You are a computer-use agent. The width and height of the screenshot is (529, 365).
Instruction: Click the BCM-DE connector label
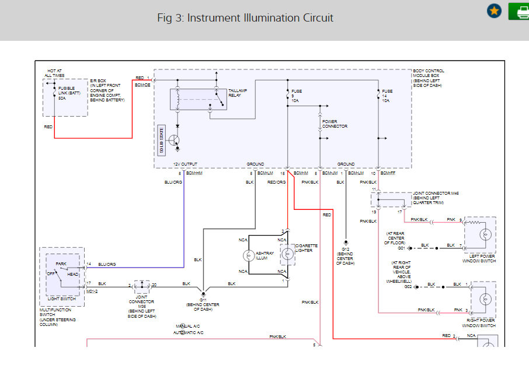142,85
